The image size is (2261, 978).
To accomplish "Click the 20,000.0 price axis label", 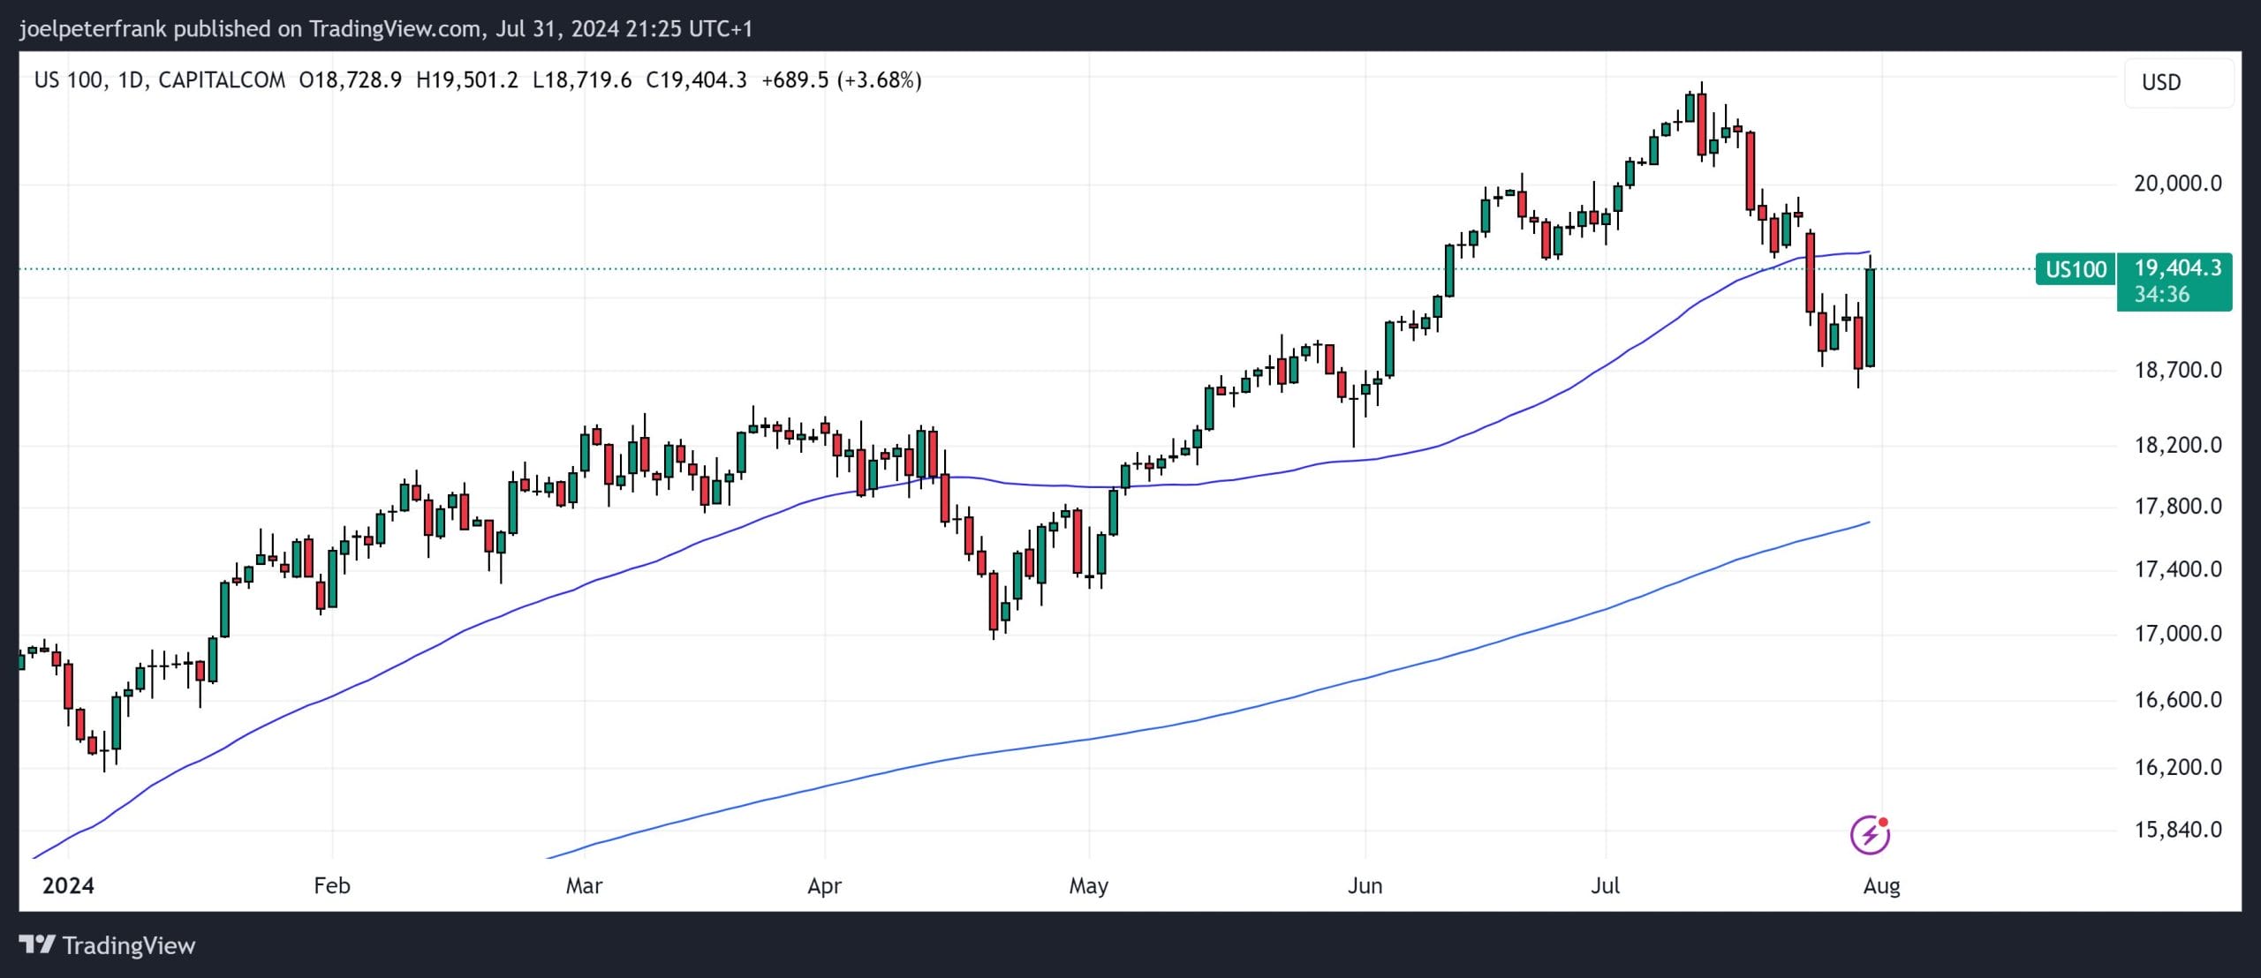I will (x=2177, y=184).
